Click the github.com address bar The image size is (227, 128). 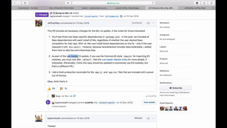[113, 3]
